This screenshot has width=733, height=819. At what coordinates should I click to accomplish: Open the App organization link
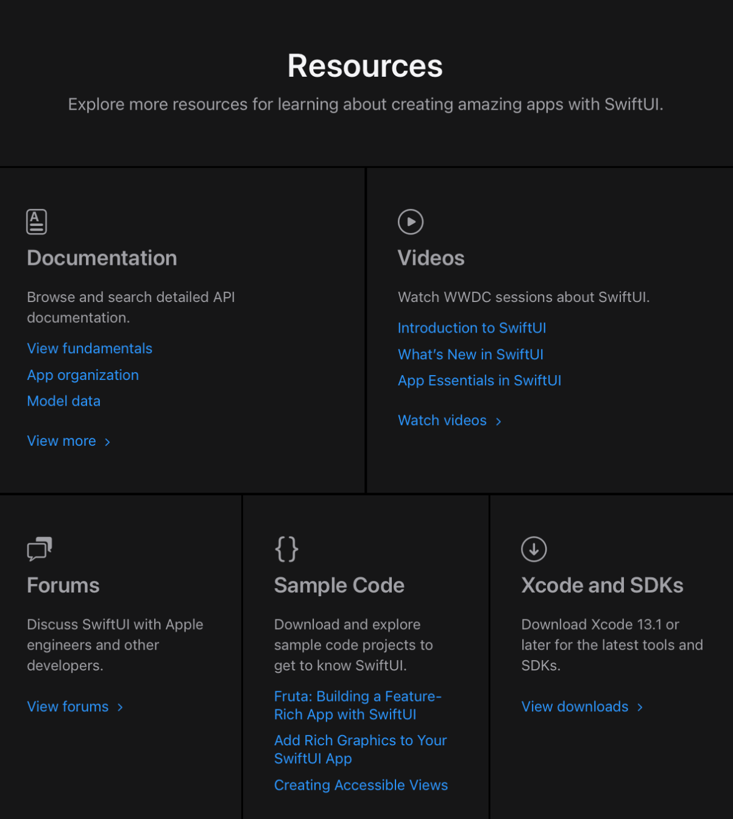(x=83, y=375)
